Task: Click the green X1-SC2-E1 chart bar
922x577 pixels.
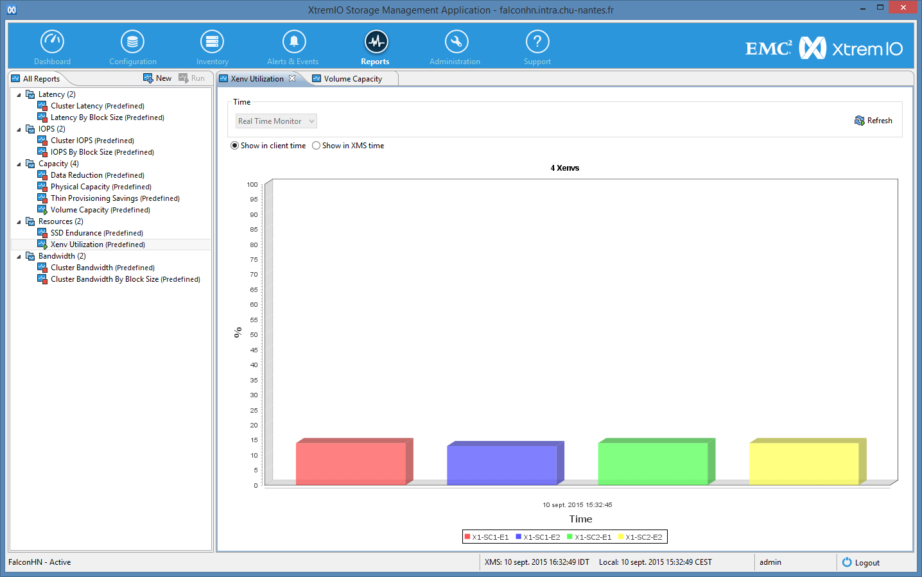Action: tap(656, 462)
